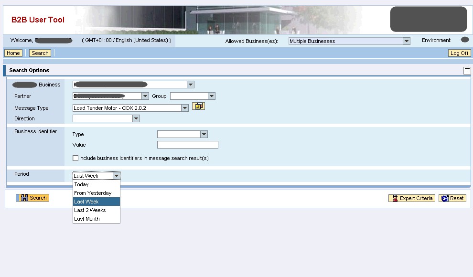
Task: Open the Search tab in navigation bar
Action: pyautogui.click(x=40, y=53)
